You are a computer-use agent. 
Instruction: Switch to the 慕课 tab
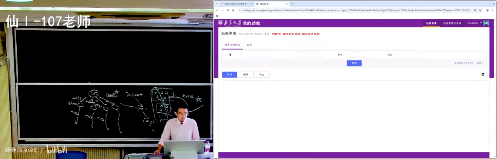click(x=249, y=45)
